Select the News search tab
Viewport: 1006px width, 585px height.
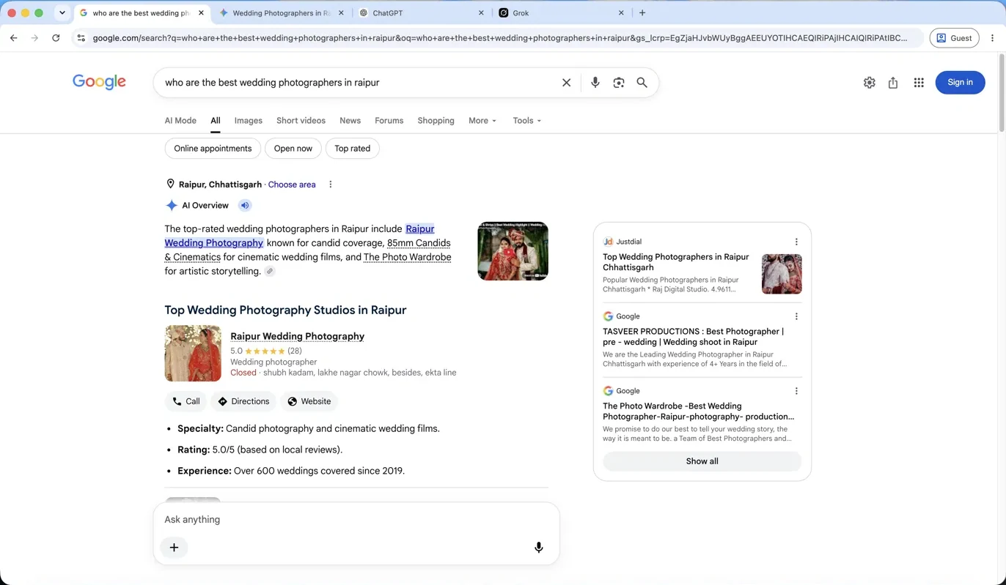click(x=350, y=121)
